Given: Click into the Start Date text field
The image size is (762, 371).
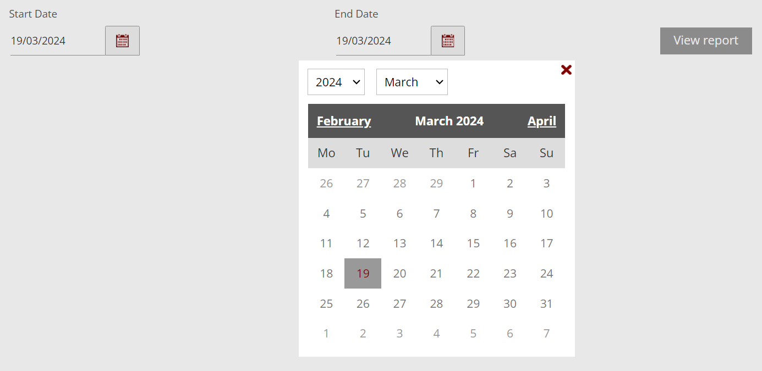Looking at the screenshot, I should pyautogui.click(x=57, y=41).
